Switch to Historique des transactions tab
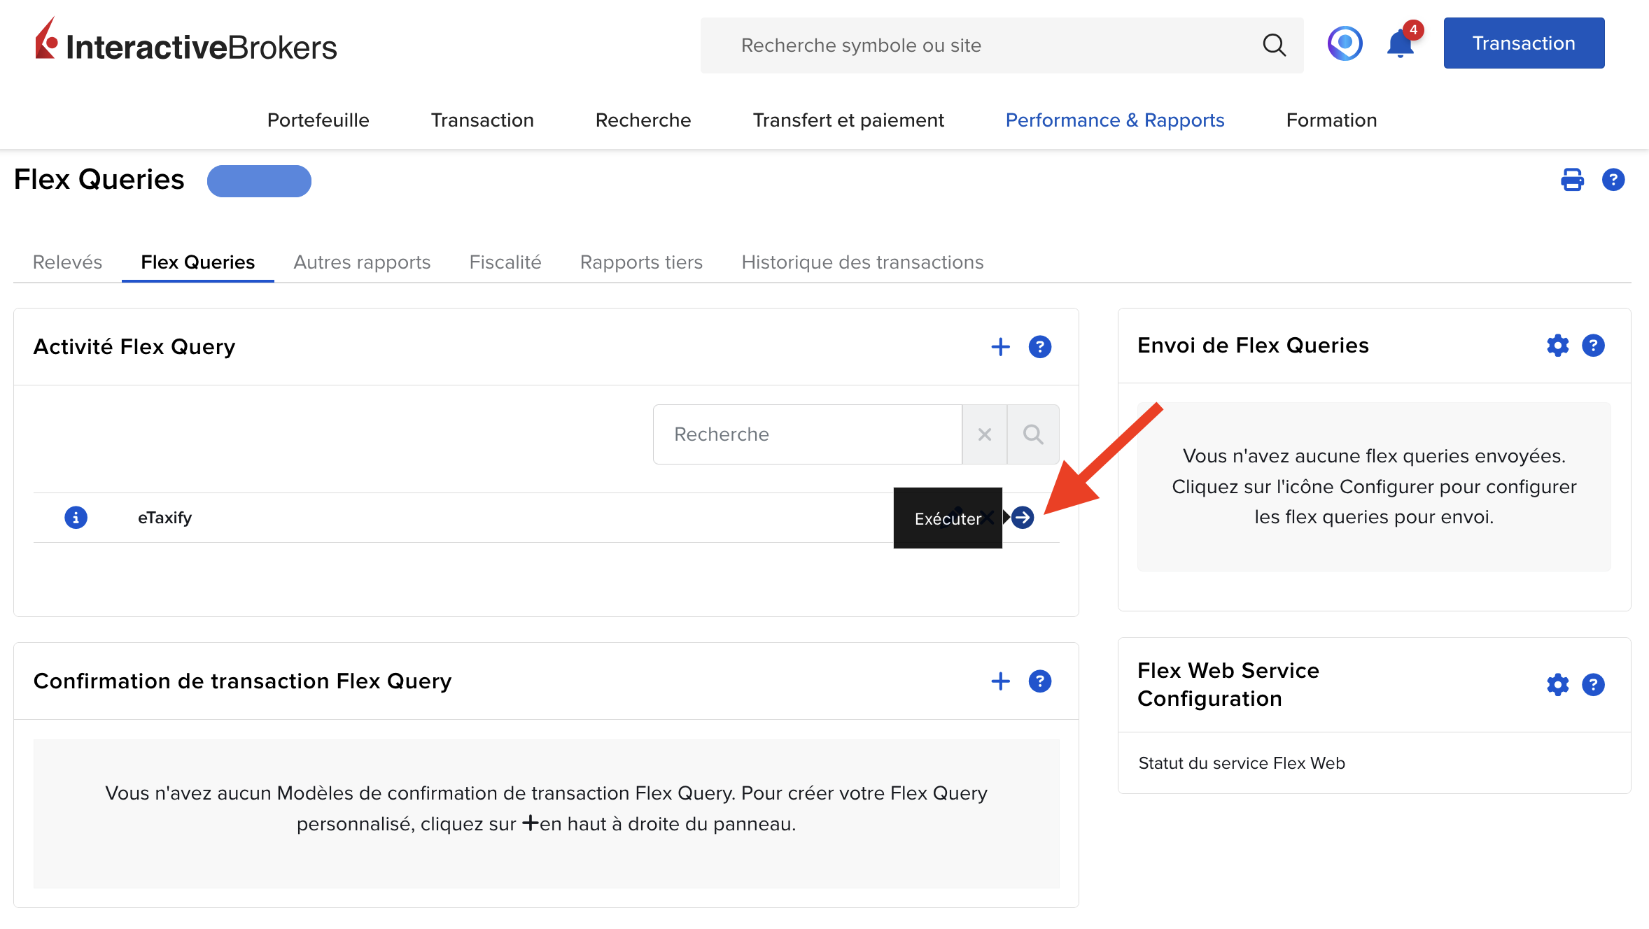1649x929 pixels. pyautogui.click(x=862, y=262)
